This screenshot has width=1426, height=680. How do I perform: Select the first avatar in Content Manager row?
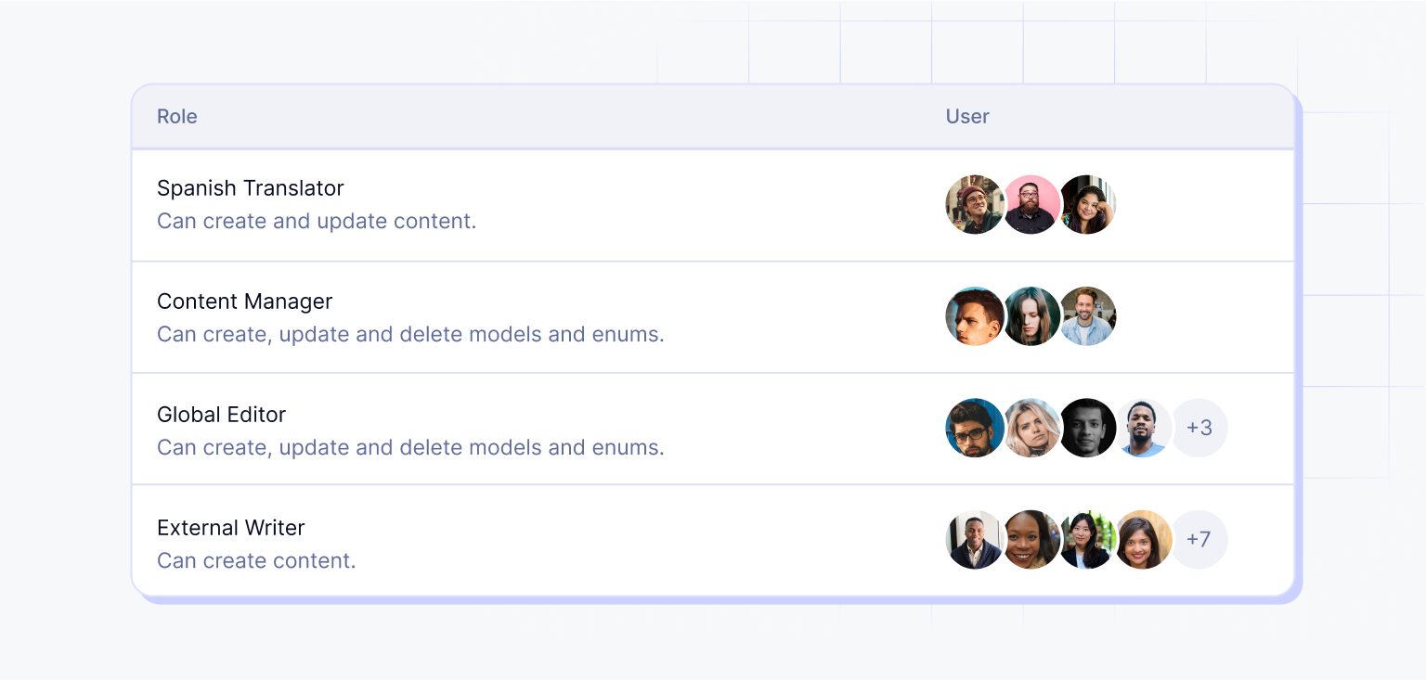click(x=974, y=316)
